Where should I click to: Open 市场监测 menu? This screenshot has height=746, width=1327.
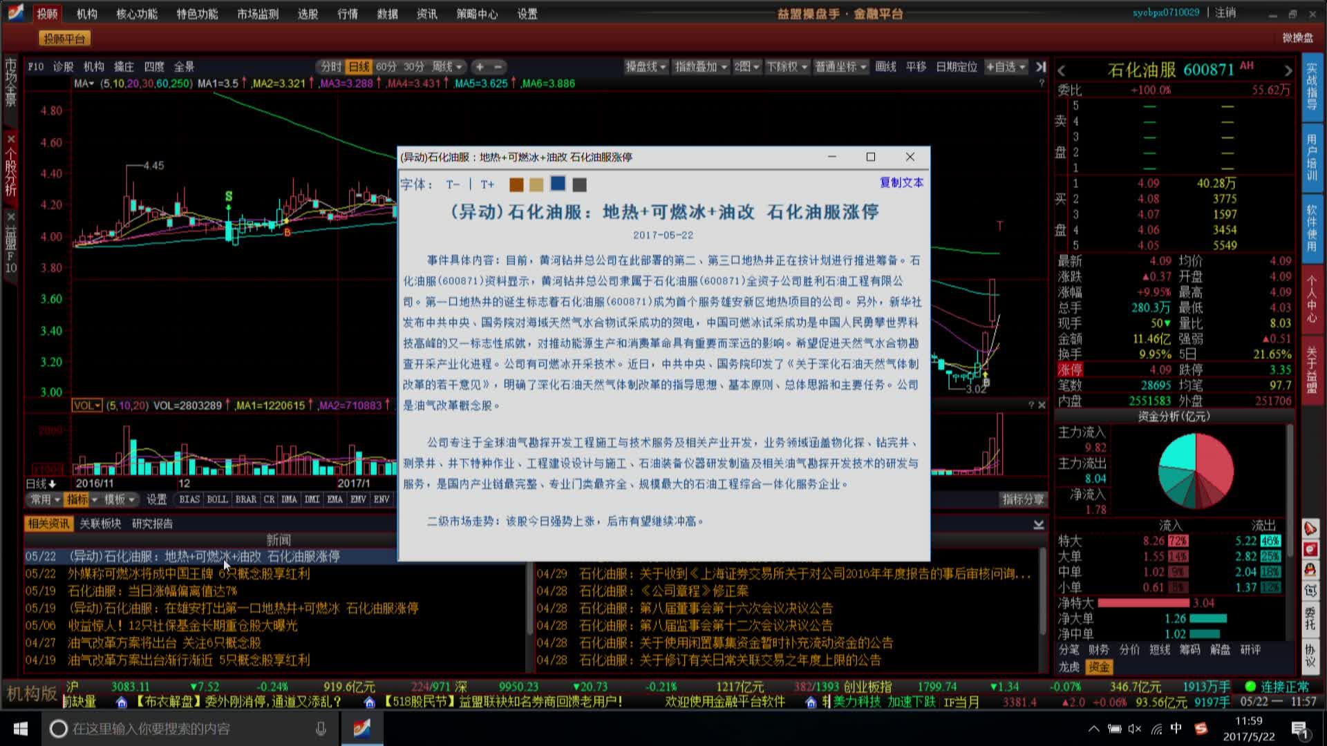click(x=258, y=14)
